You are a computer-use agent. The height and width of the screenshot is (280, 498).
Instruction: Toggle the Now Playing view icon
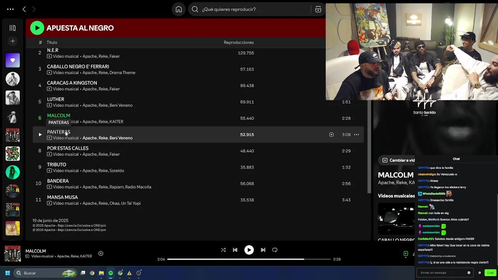pos(405,254)
